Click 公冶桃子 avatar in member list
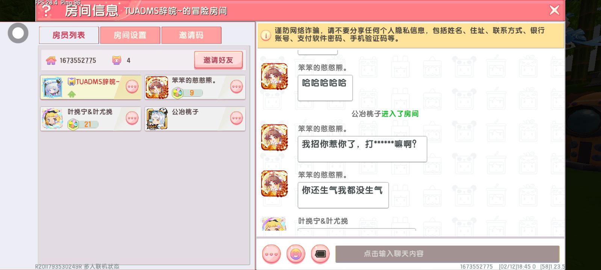 [x=157, y=119]
